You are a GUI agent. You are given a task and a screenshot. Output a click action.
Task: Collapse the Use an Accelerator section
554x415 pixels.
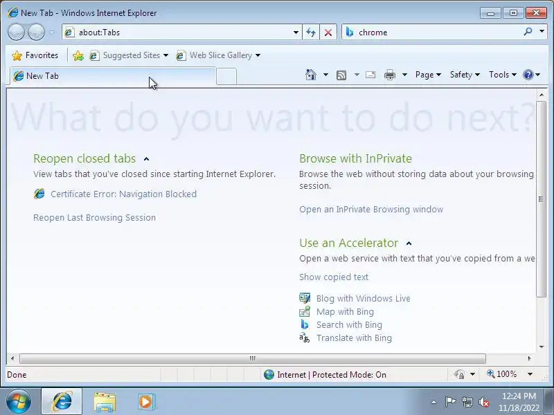coord(409,243)
